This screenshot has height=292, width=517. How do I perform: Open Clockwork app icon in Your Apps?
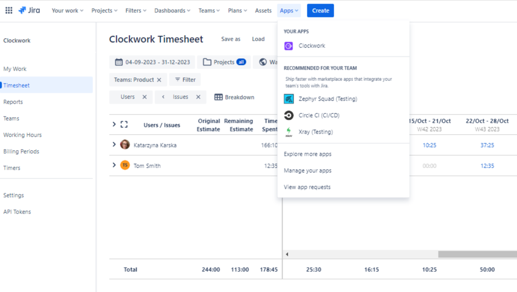(x=289, y=46)
